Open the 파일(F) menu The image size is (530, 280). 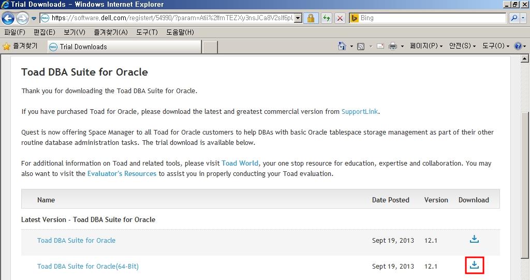point(14,32)
